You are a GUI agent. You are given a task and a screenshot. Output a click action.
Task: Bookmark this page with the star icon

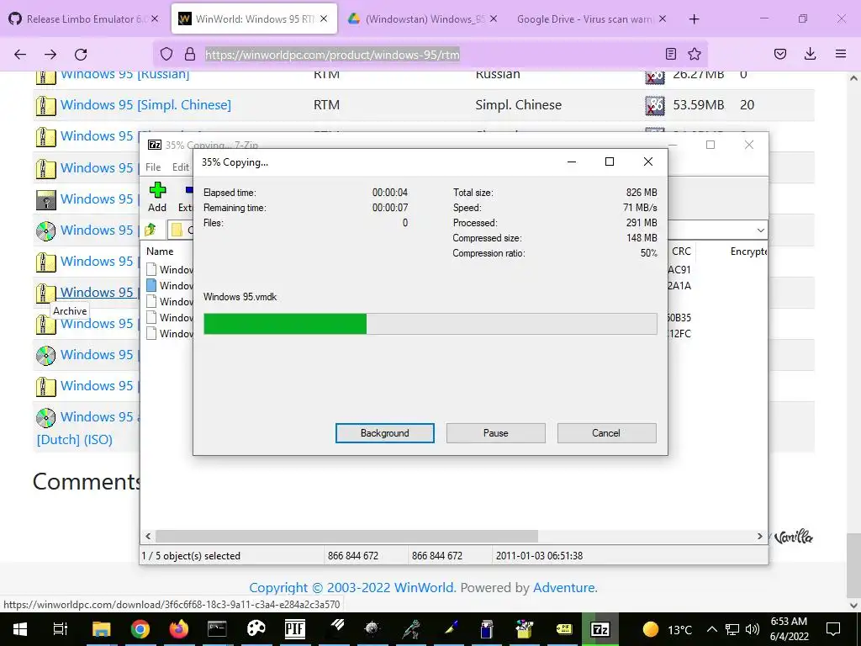tap(695, 54)
